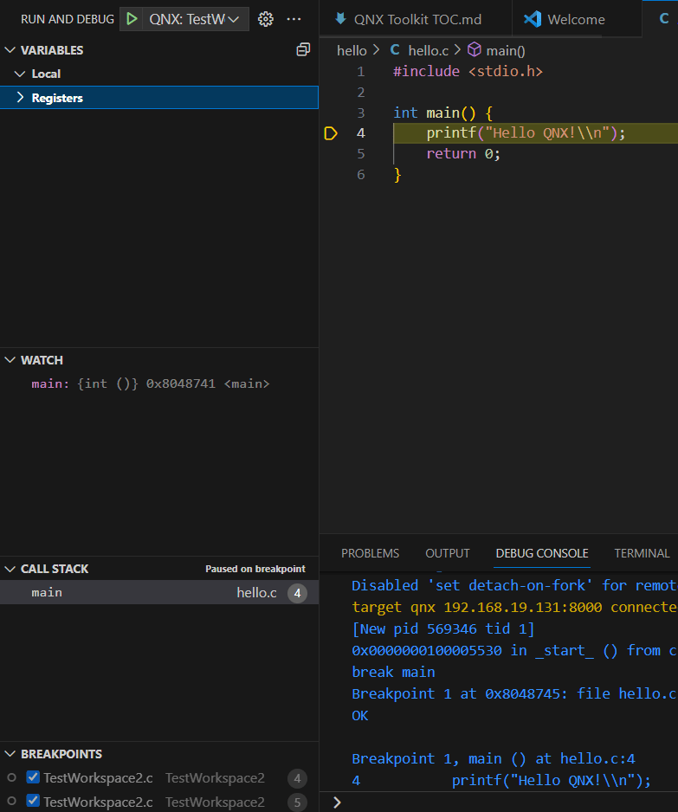Select the main frame in Call Stack

coord(159,592)
